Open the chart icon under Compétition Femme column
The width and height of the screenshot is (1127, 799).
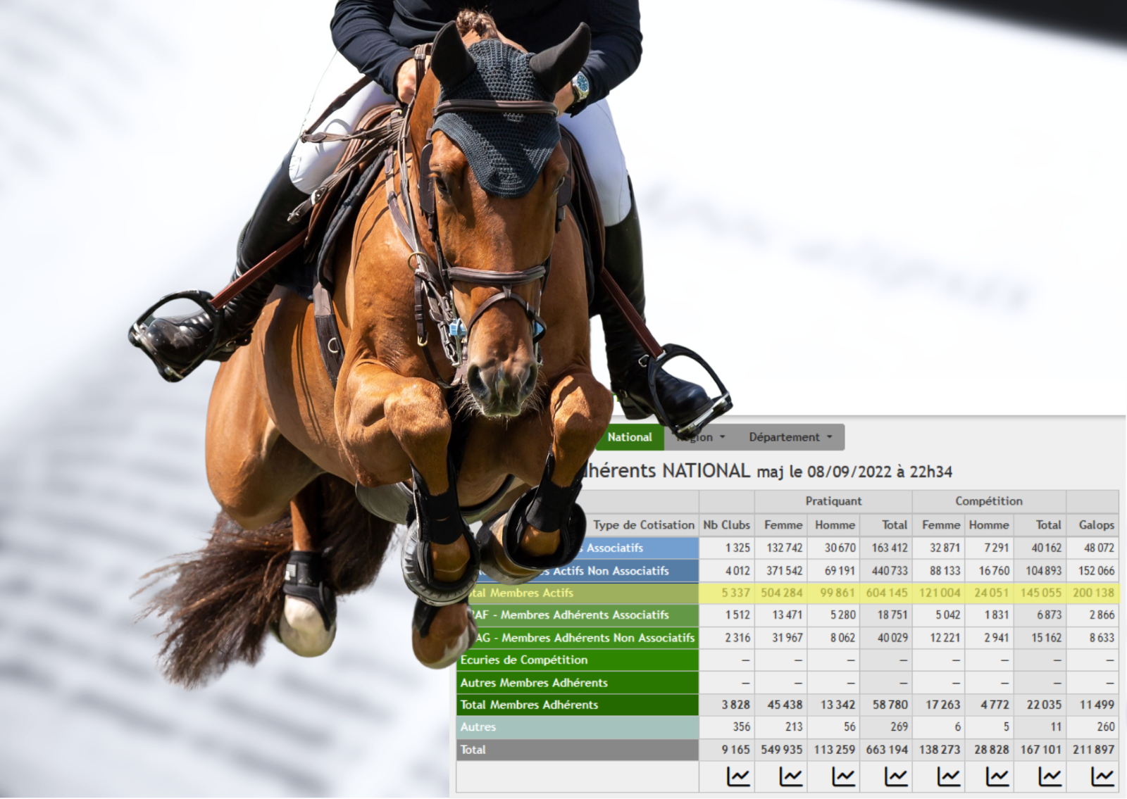pos(948,776)
